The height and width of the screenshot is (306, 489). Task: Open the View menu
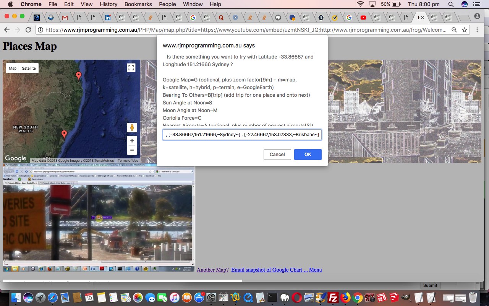(87, 4)
